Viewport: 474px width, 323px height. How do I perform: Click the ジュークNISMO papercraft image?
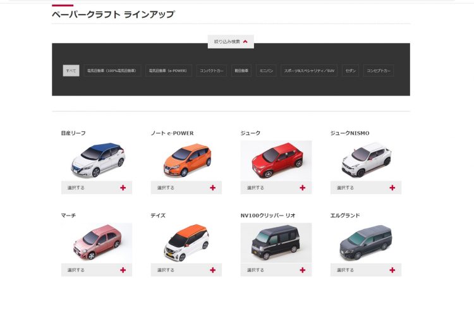366,161
